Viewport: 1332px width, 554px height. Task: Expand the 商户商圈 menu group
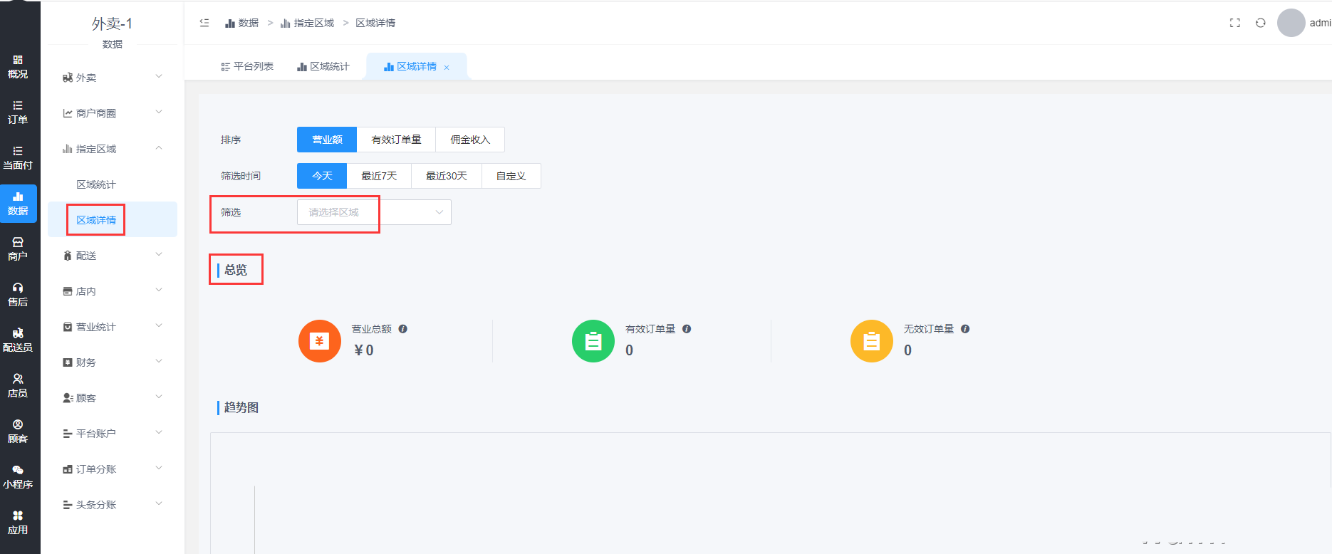click(x=113, y=113)
